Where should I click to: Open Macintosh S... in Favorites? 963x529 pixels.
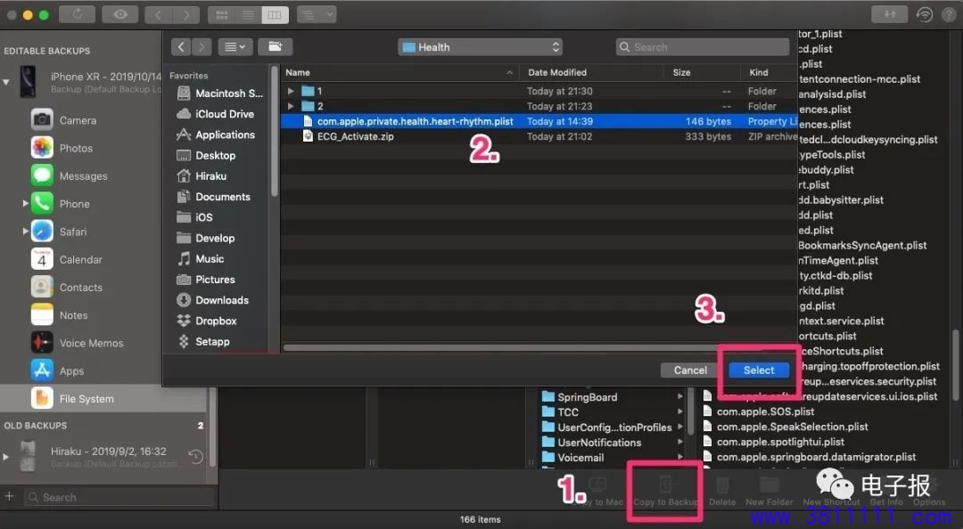click(220, 94)
